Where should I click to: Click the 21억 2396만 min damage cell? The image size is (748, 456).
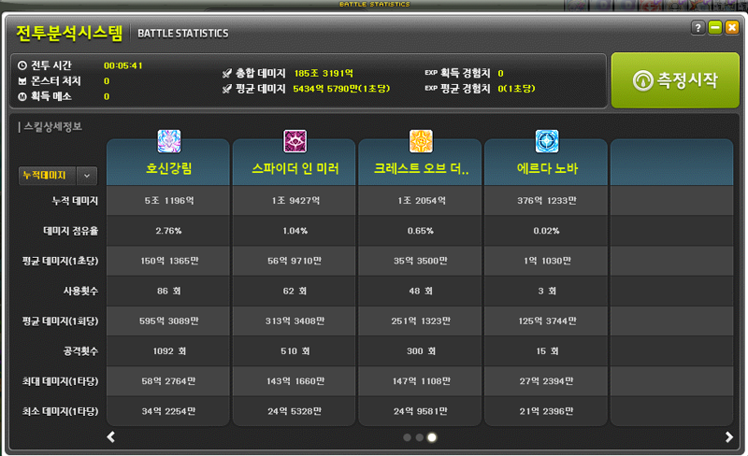pyautogui.click(x=546, y=411)
